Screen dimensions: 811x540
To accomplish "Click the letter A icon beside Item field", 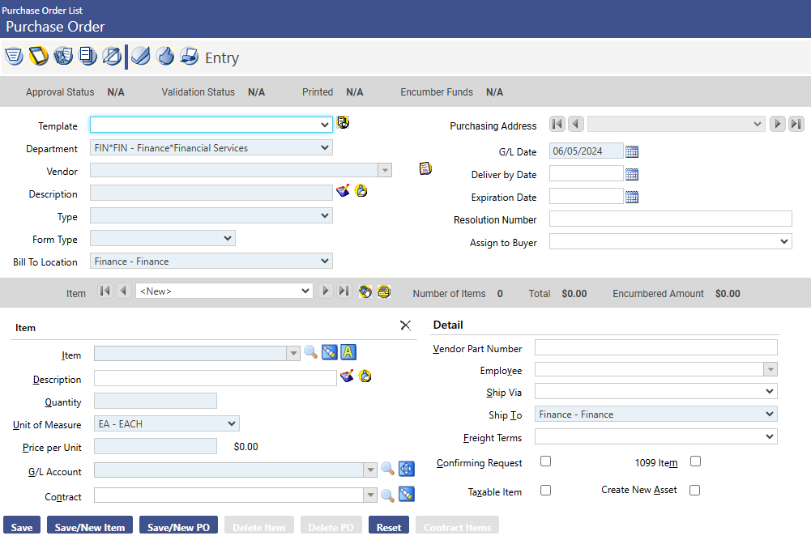I will 348,352.
